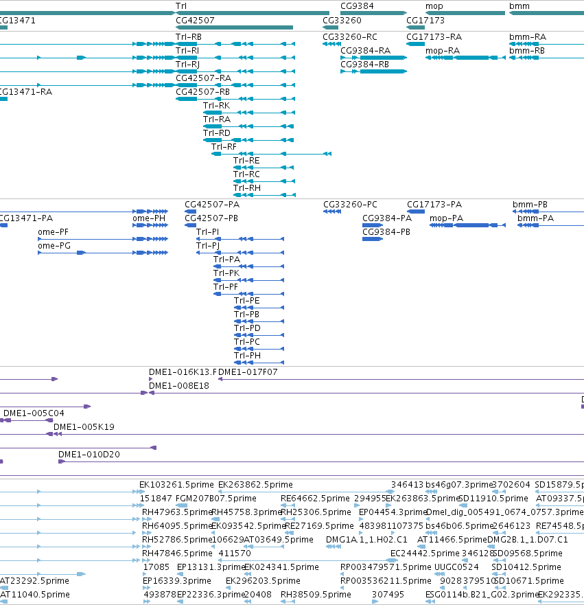Select protein ome-PH
The height and width of the screenshot is (605, 584).
(x=149, y=218)
